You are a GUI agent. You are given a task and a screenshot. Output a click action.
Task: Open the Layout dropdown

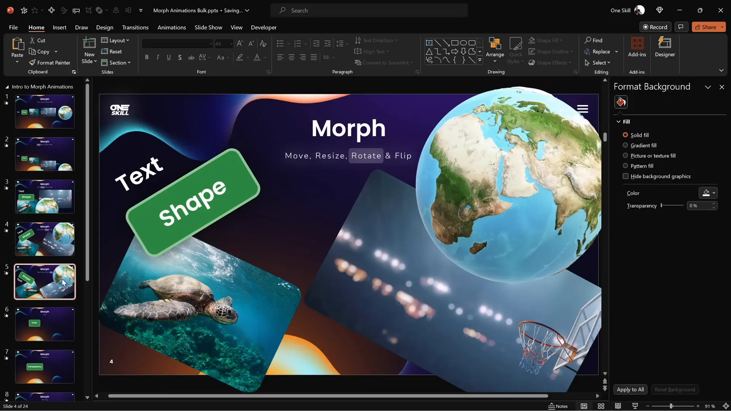pyautogui.click(x=115, y=40)
